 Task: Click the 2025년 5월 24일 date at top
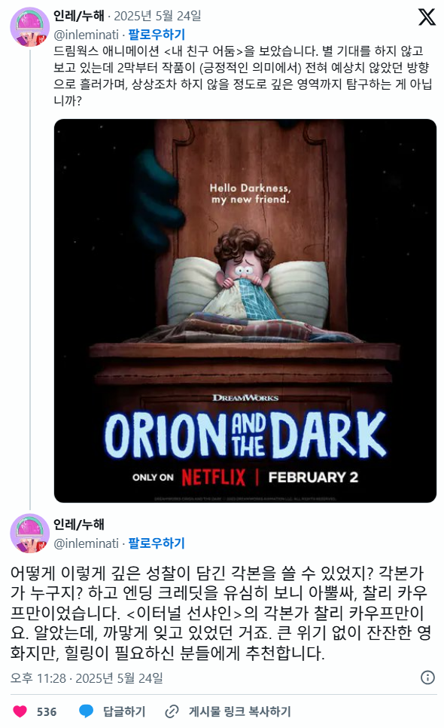coord(157,16)
